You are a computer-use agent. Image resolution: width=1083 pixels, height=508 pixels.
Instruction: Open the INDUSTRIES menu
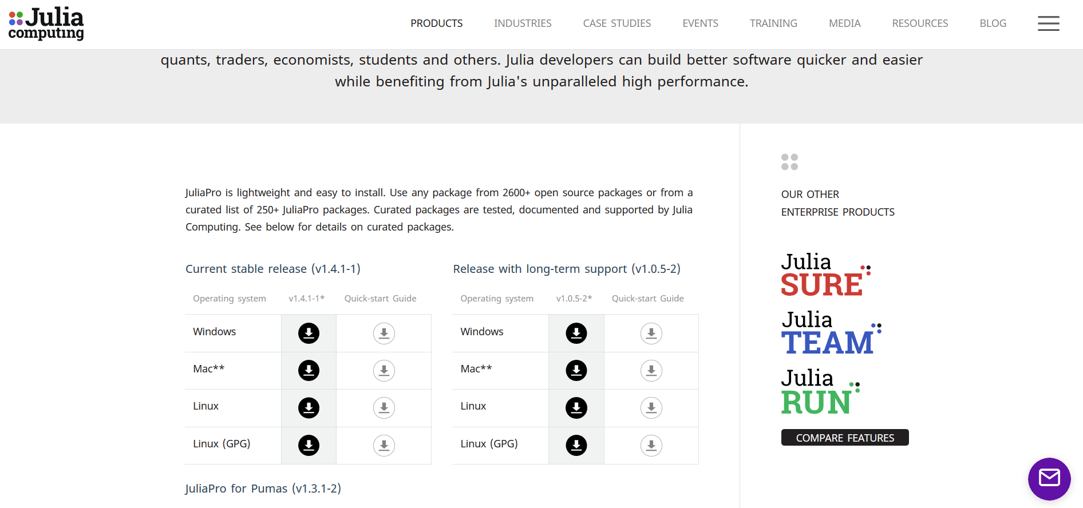523,23
